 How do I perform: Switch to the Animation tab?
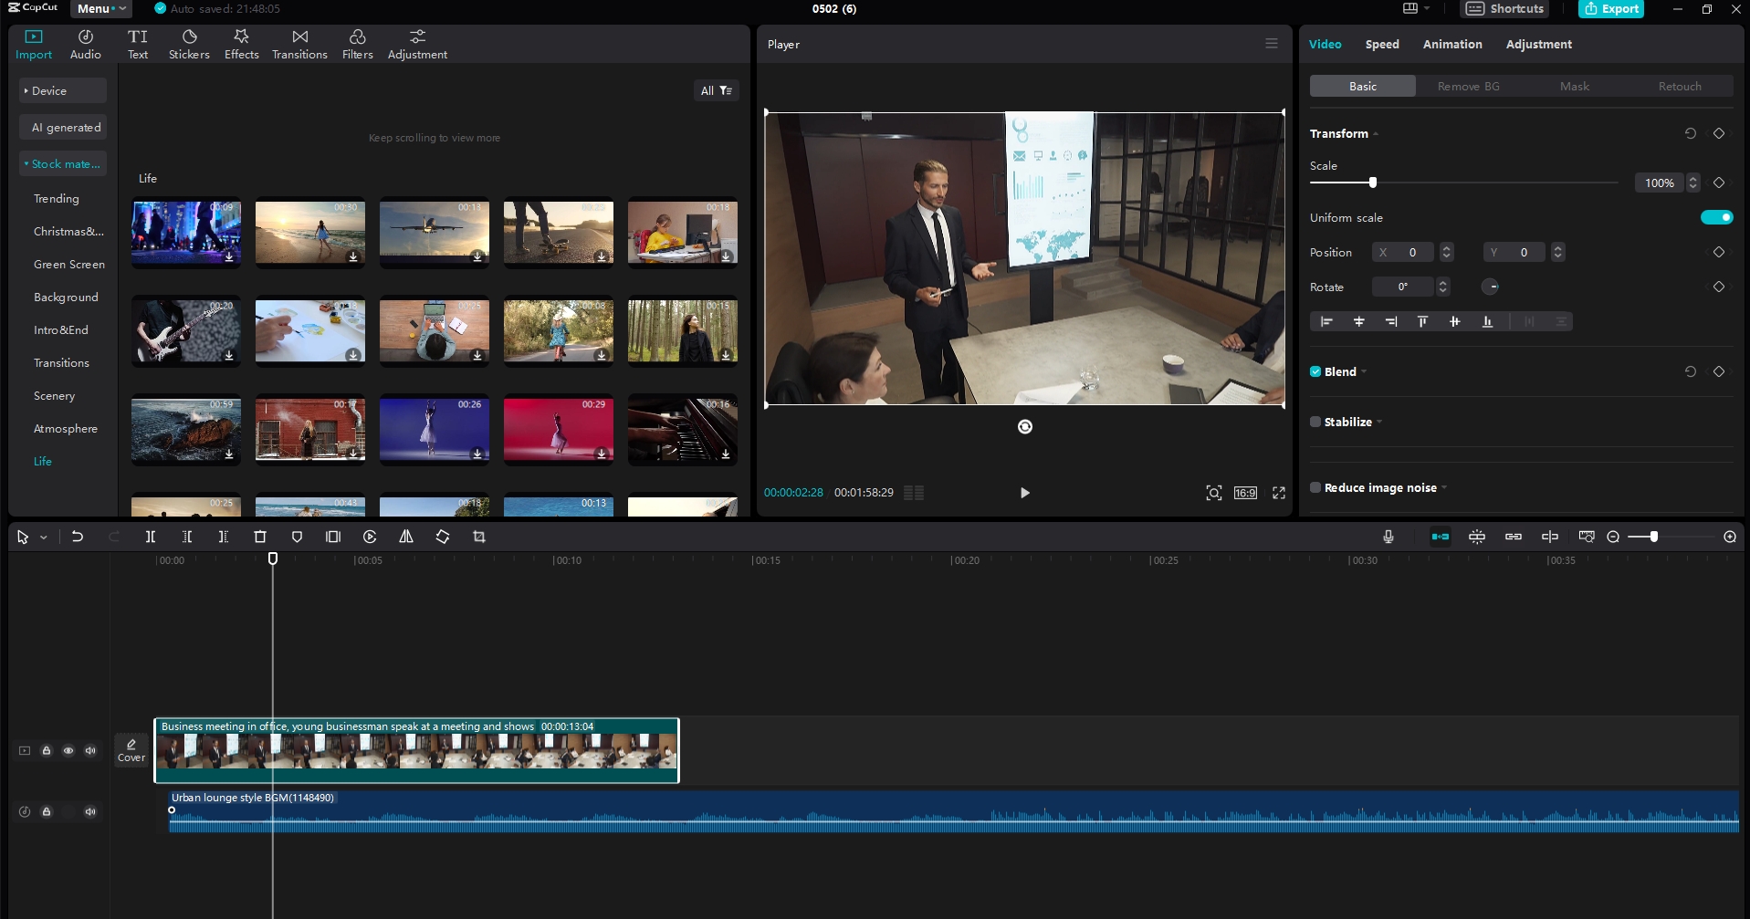point(1451,44)
